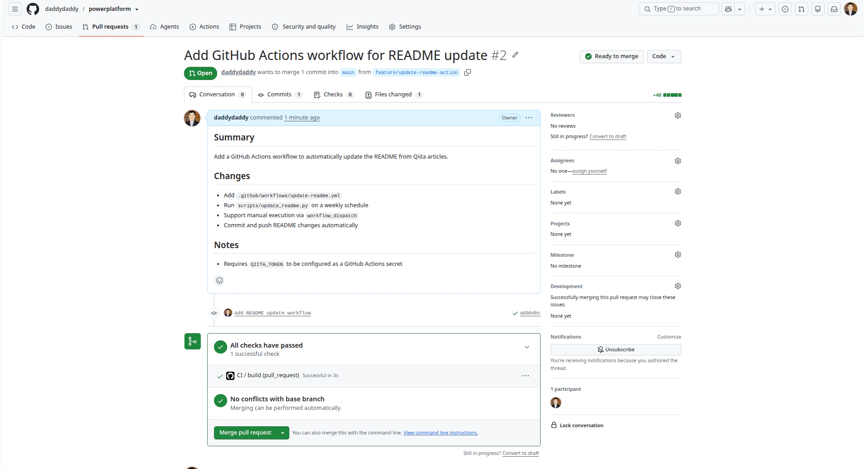Image resolution: width=865 pixels, height=469 pixels.
Task: Open the Reviewers gear settings
Action: click(x=678, y=115)
